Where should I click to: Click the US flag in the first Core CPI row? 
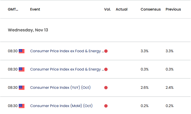[x=22, y=51]
